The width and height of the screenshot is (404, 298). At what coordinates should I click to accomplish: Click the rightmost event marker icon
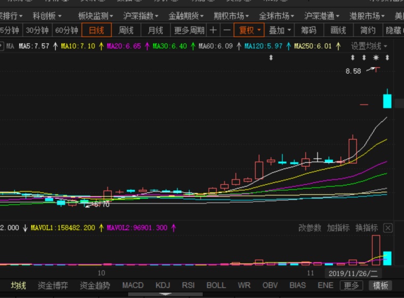387,58
